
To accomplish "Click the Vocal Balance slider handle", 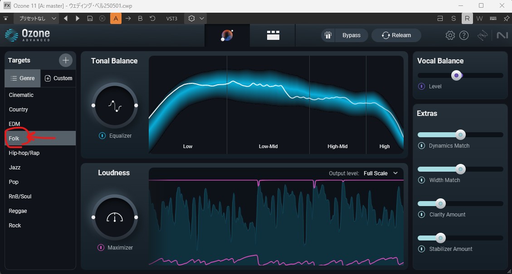I will click(457, 76).
